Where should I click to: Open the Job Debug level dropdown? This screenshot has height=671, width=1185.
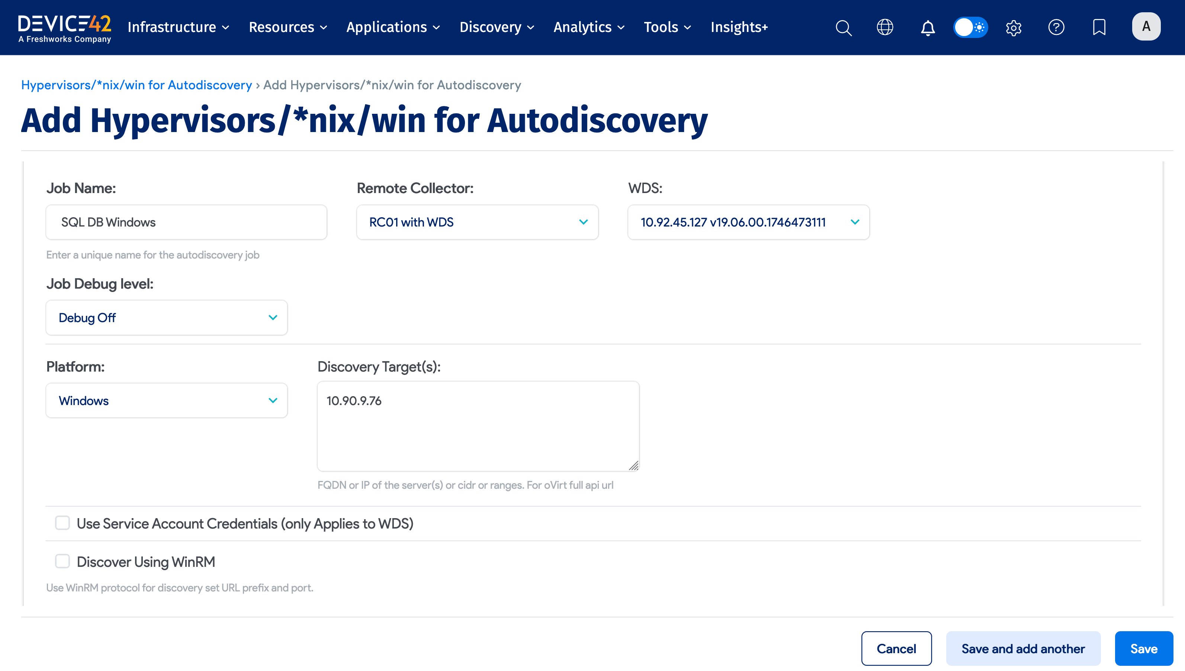tap(166, 318)
